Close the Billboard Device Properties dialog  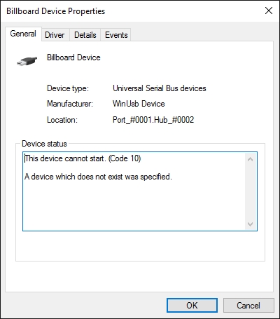pos(269,11)
